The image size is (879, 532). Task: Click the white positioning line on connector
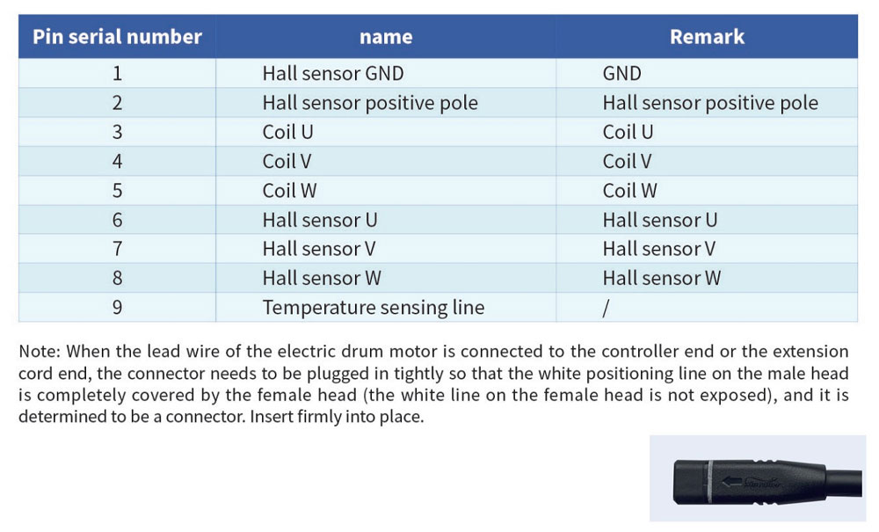click(709, 481)
